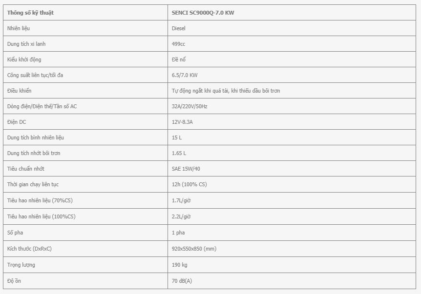
Task: Click the 'Điều khiển' row label
Action: point(20,91)
